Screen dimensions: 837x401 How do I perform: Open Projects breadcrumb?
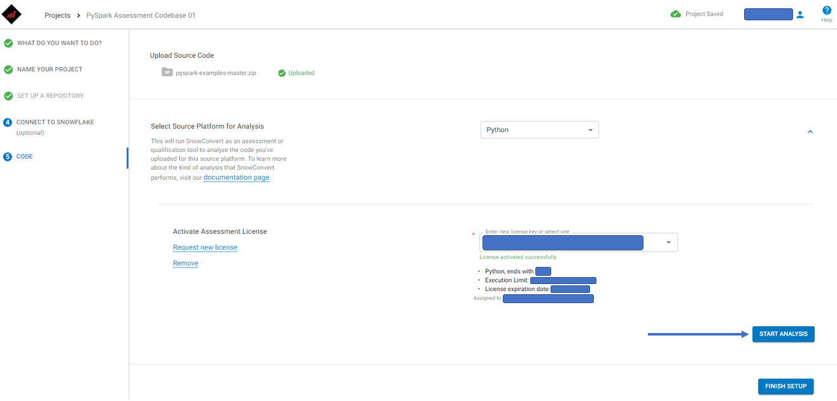57,15
